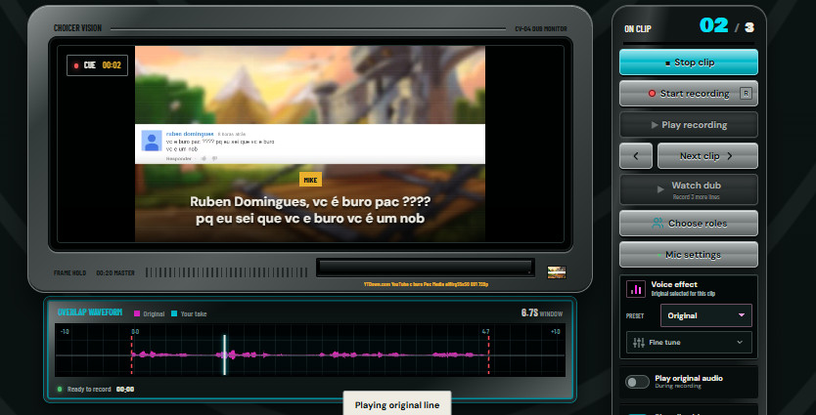Viewport: 816px width, 415px height.
Task: Click the 02 / 3 clip counter
Action: (x=727, y=26)
